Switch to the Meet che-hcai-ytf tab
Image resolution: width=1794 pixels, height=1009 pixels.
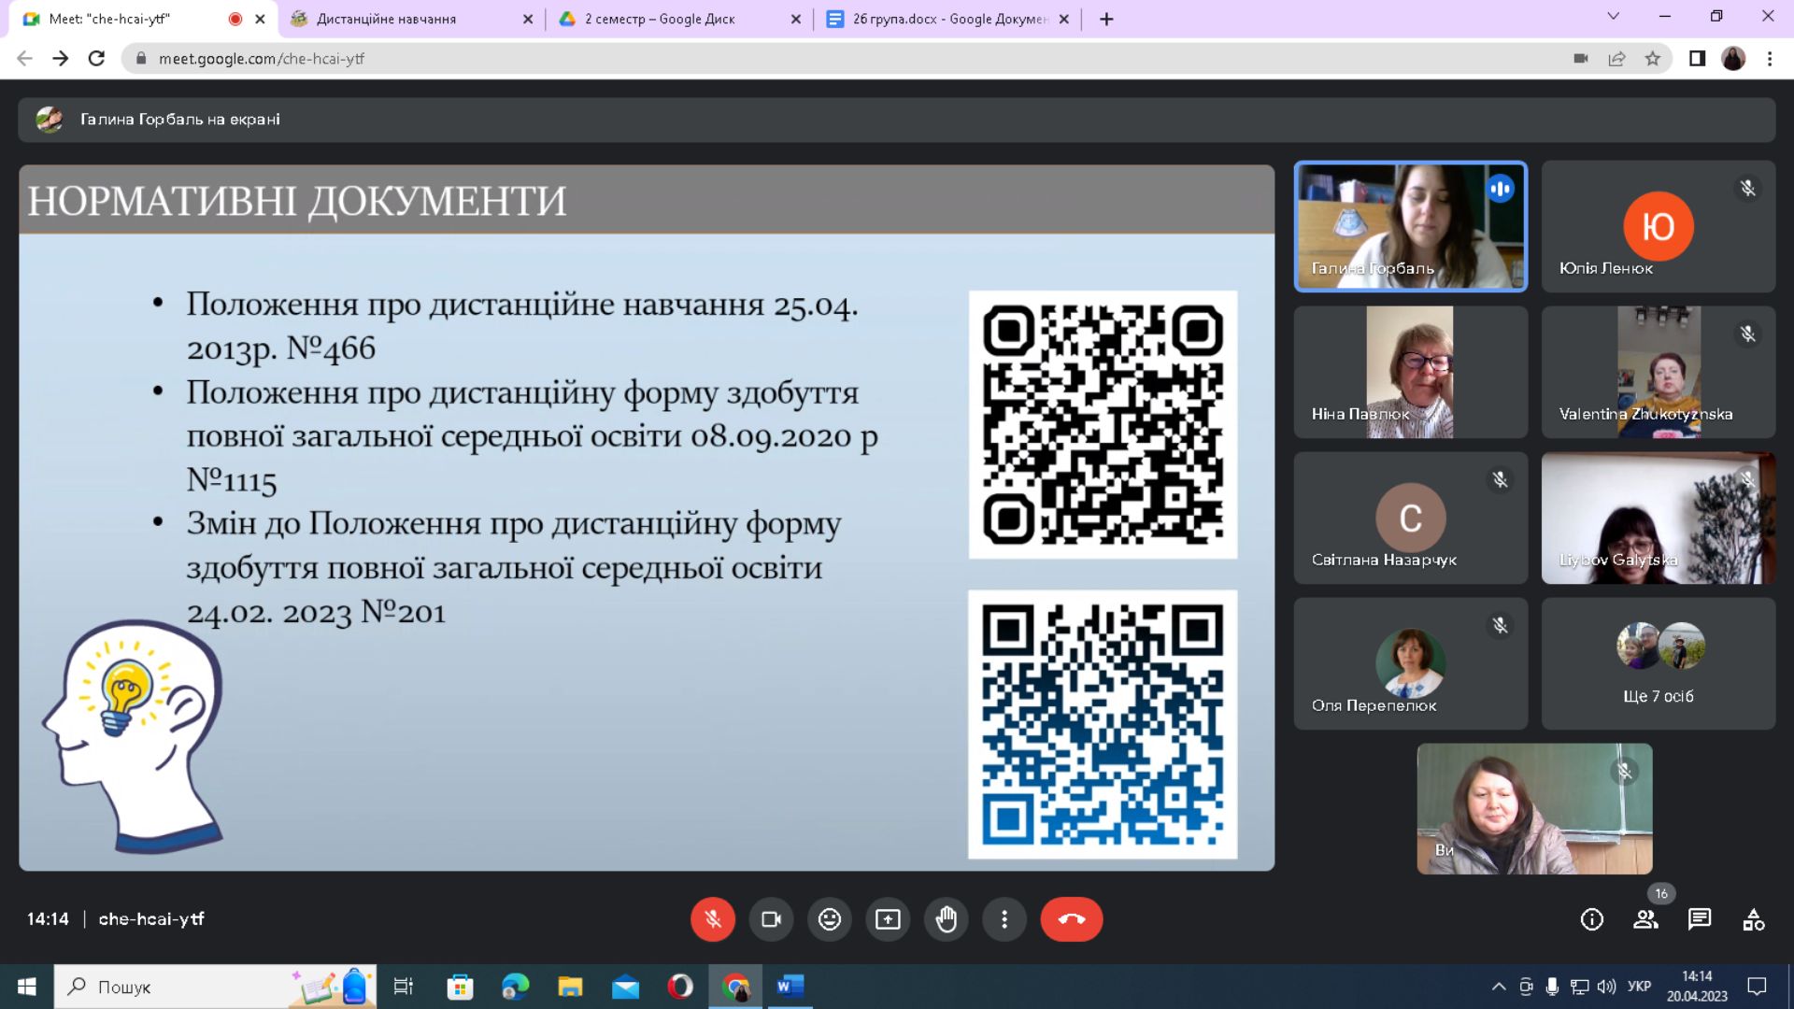pyautogui.click(x=145, y=19)
